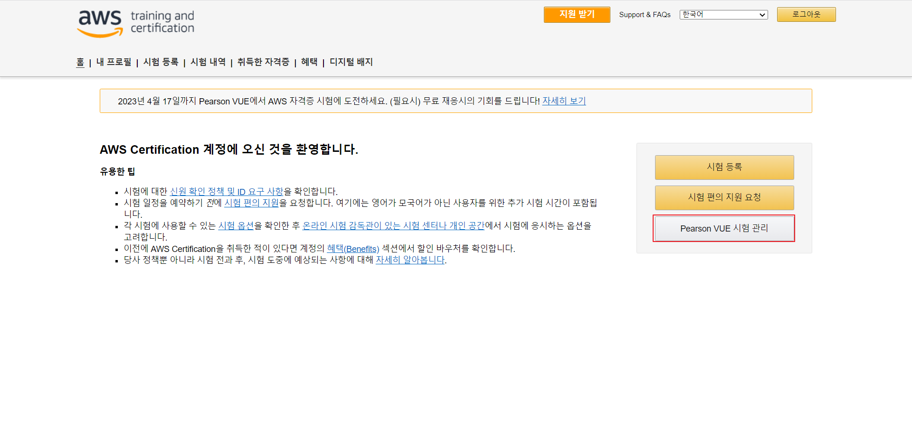Open the 취득한 자격증 menu item

pos(263,62)
